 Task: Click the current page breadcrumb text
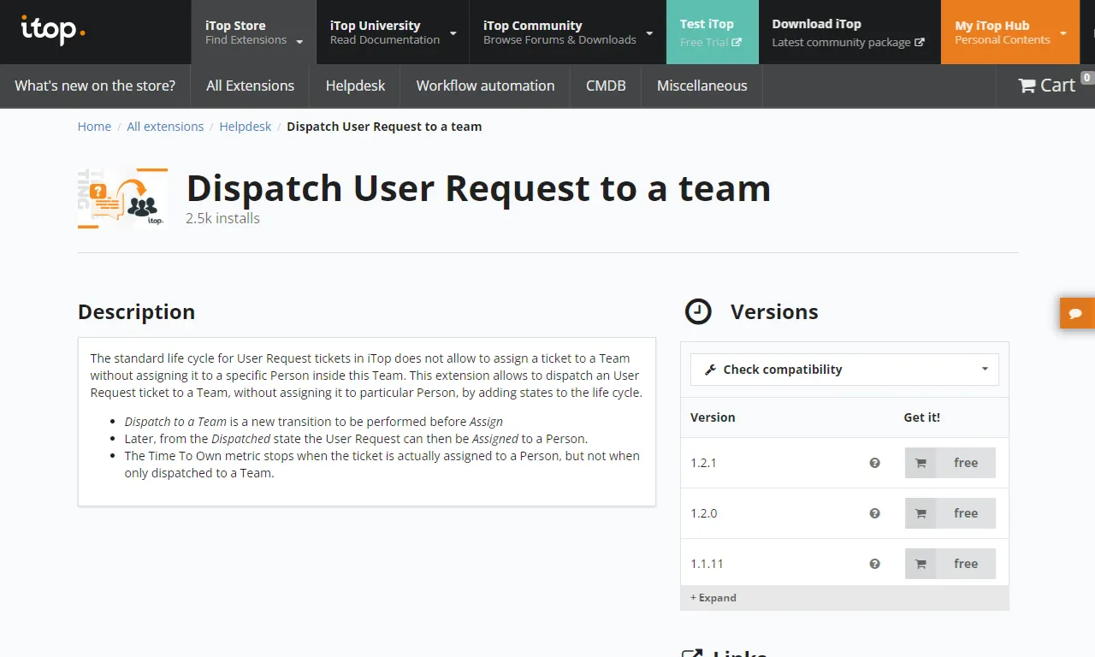(x=384, y=127)
